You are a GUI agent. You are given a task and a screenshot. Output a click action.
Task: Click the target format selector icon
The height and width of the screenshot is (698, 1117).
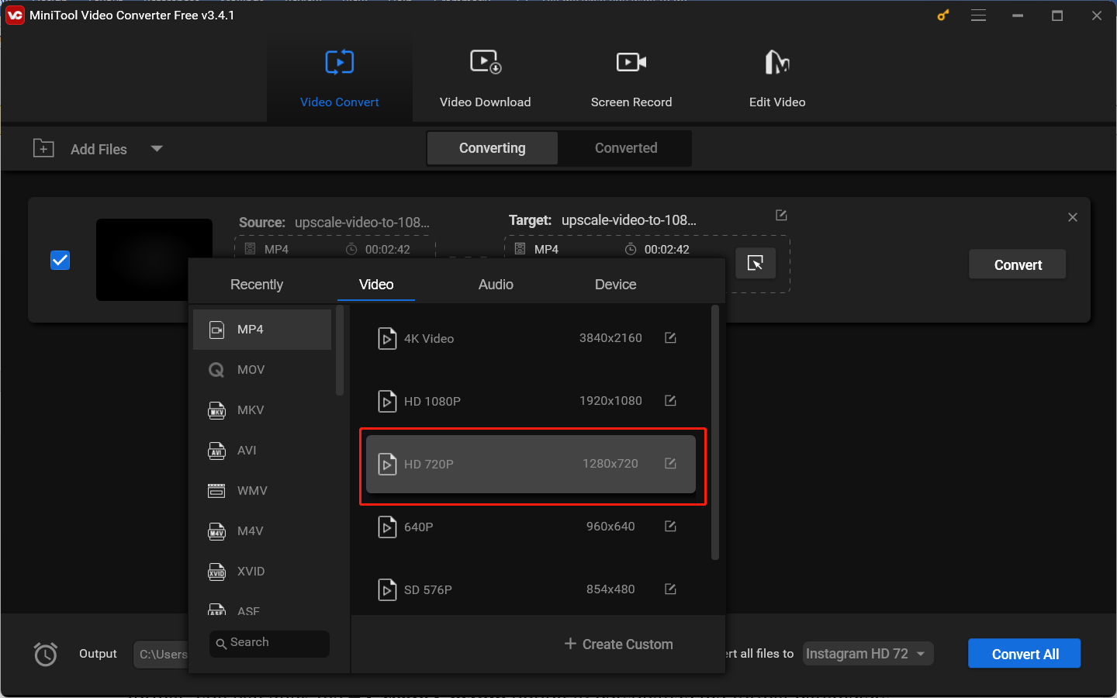tap(756, 263)
